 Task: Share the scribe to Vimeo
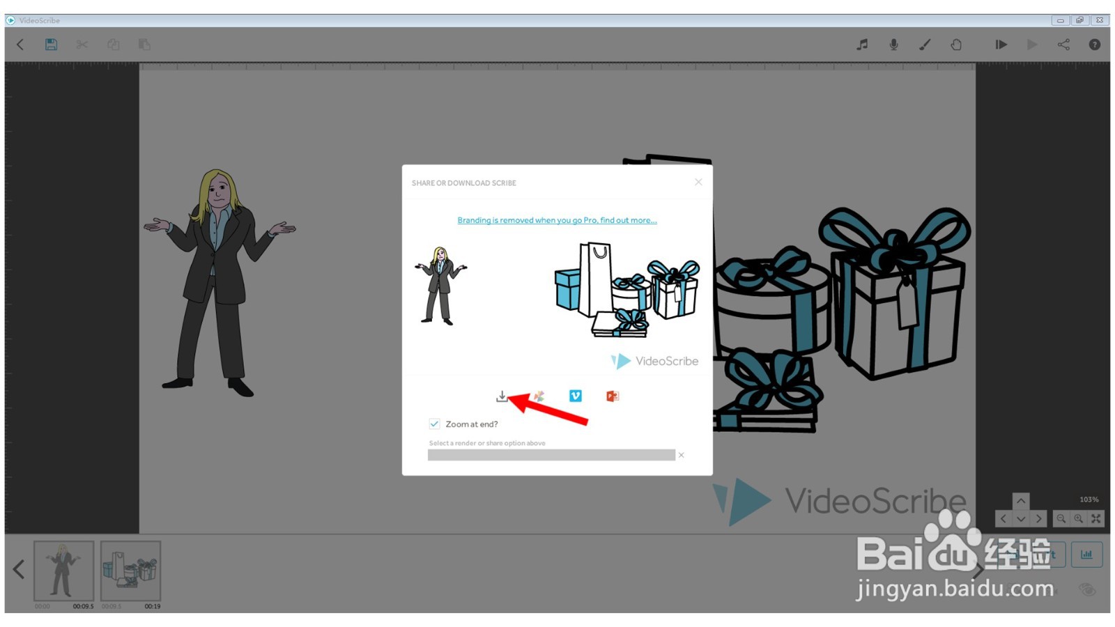point(576,396)
